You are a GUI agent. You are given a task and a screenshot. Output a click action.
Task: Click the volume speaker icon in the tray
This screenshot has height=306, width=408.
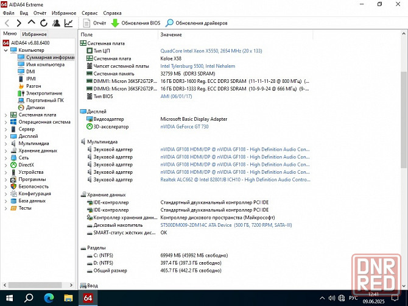click(x=331, y=298)
